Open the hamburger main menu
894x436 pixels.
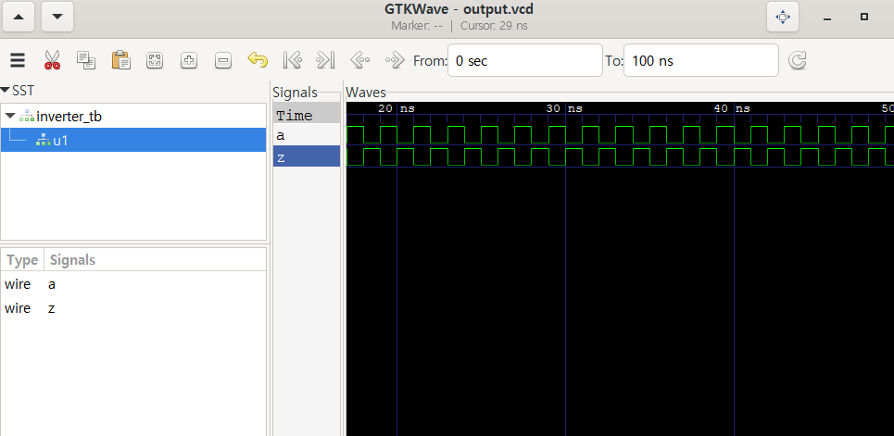point(18,60)
